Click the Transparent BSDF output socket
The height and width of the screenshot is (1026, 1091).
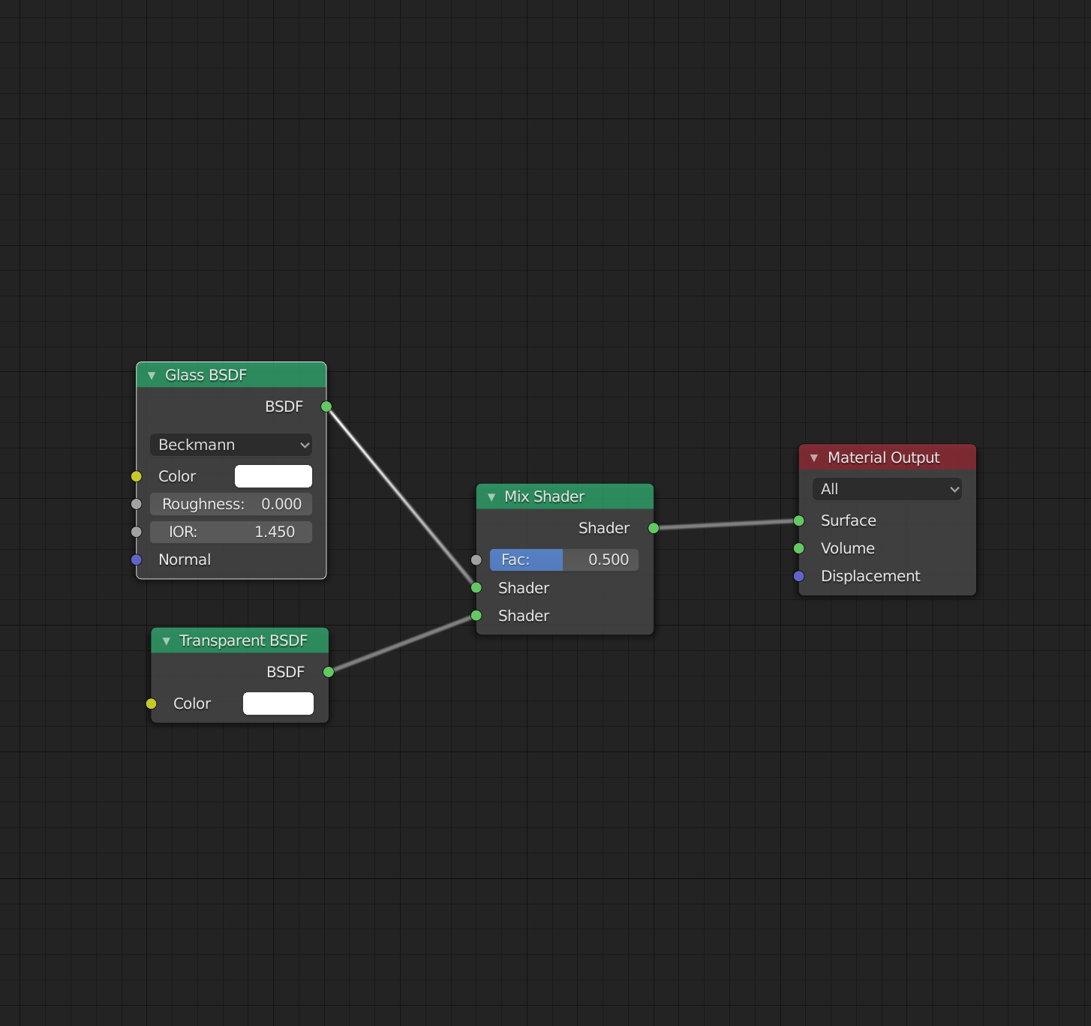[329, 672]
